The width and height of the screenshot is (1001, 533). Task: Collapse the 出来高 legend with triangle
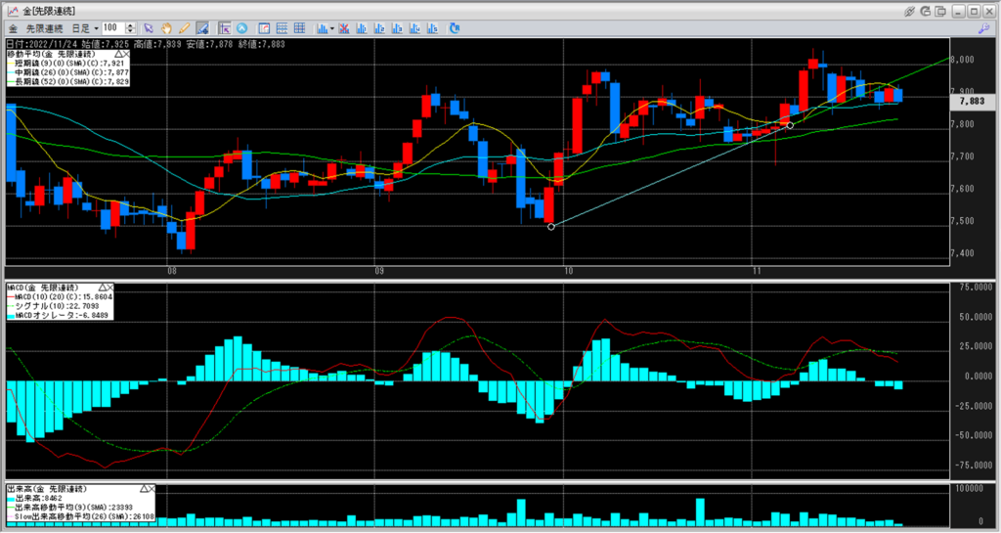click(x=144, y=488)
